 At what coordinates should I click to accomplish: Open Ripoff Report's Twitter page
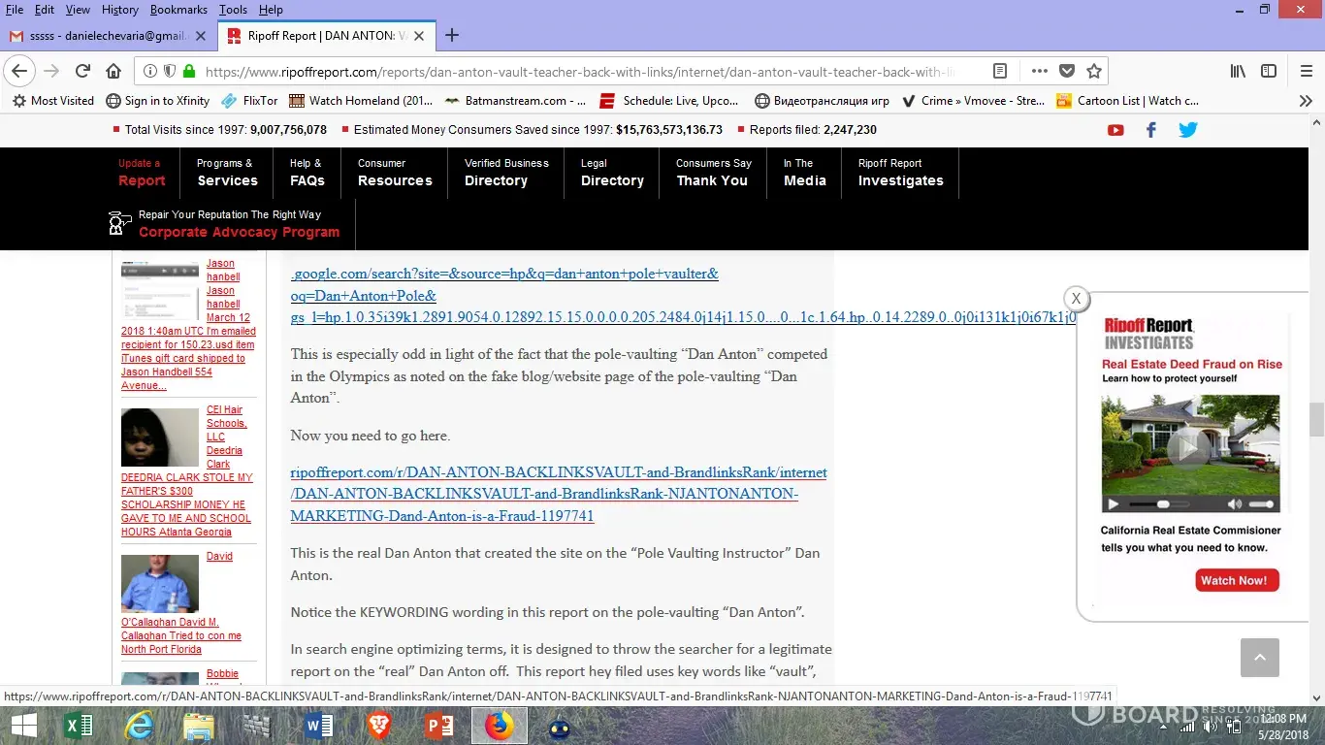1187,130
